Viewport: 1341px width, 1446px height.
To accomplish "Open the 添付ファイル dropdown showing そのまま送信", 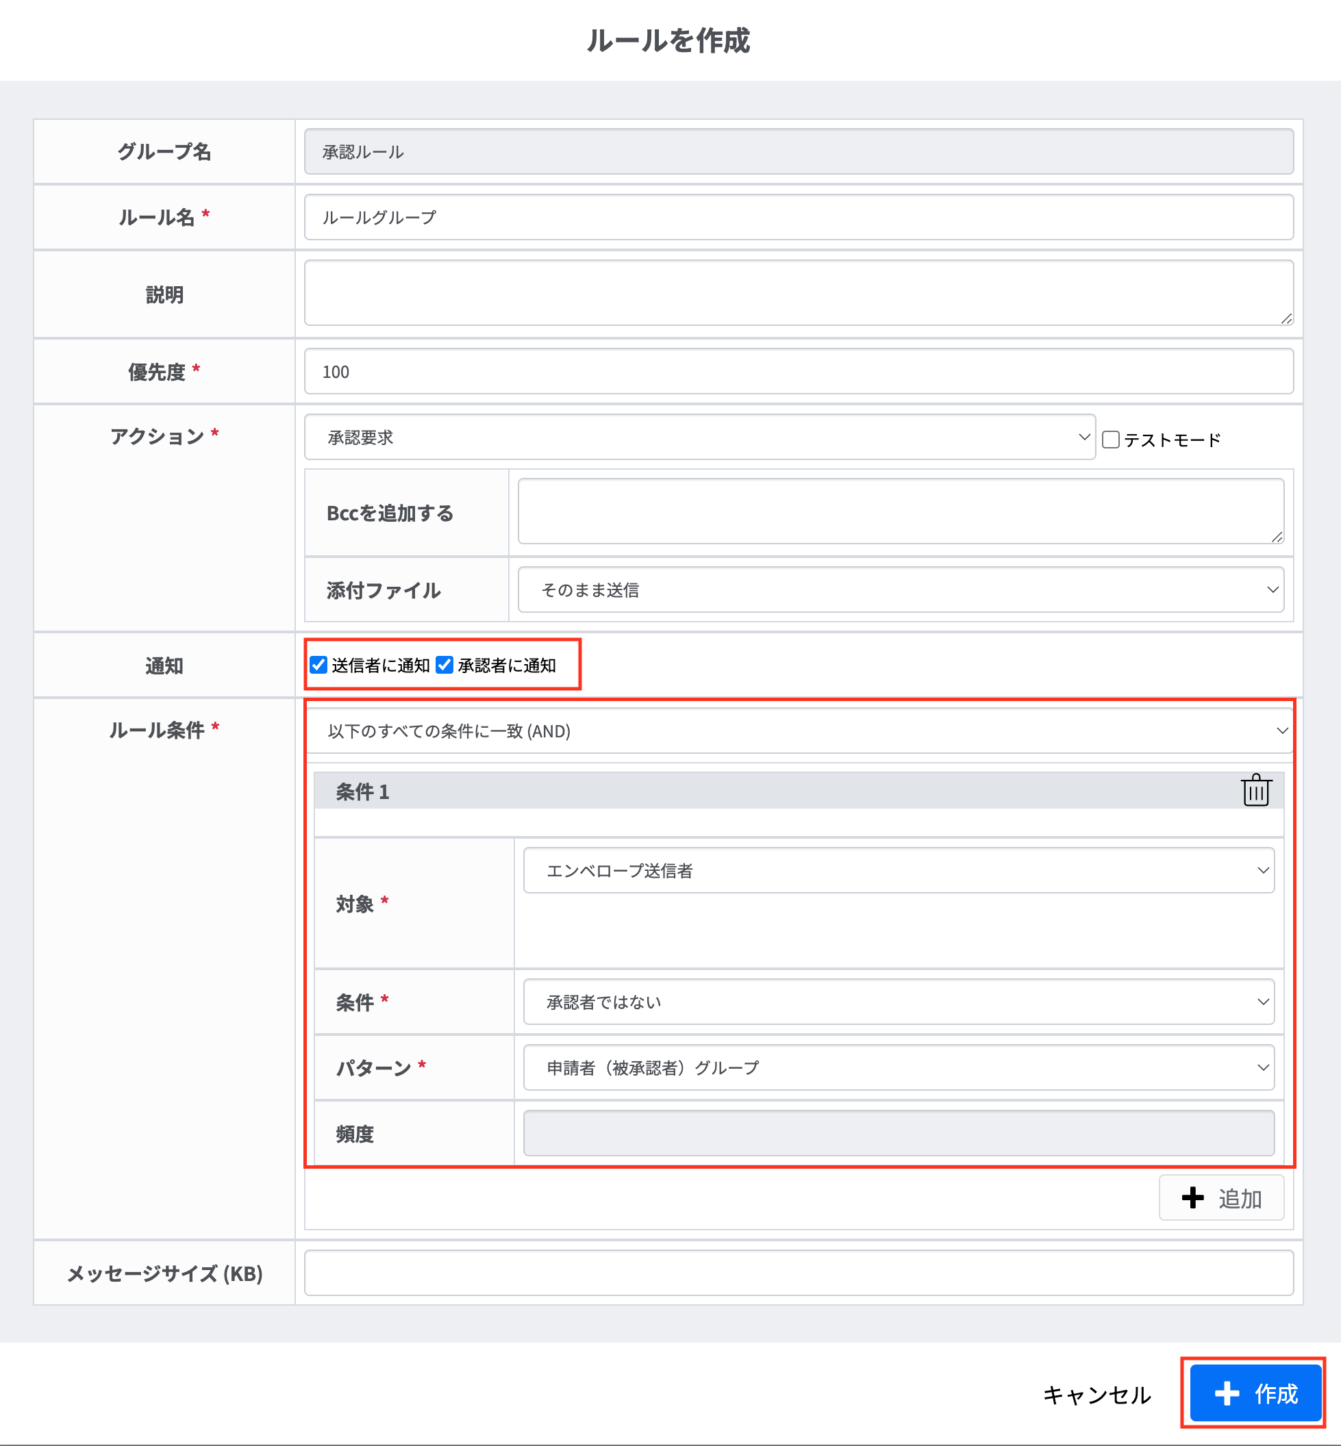I will [x=901, y=590].
